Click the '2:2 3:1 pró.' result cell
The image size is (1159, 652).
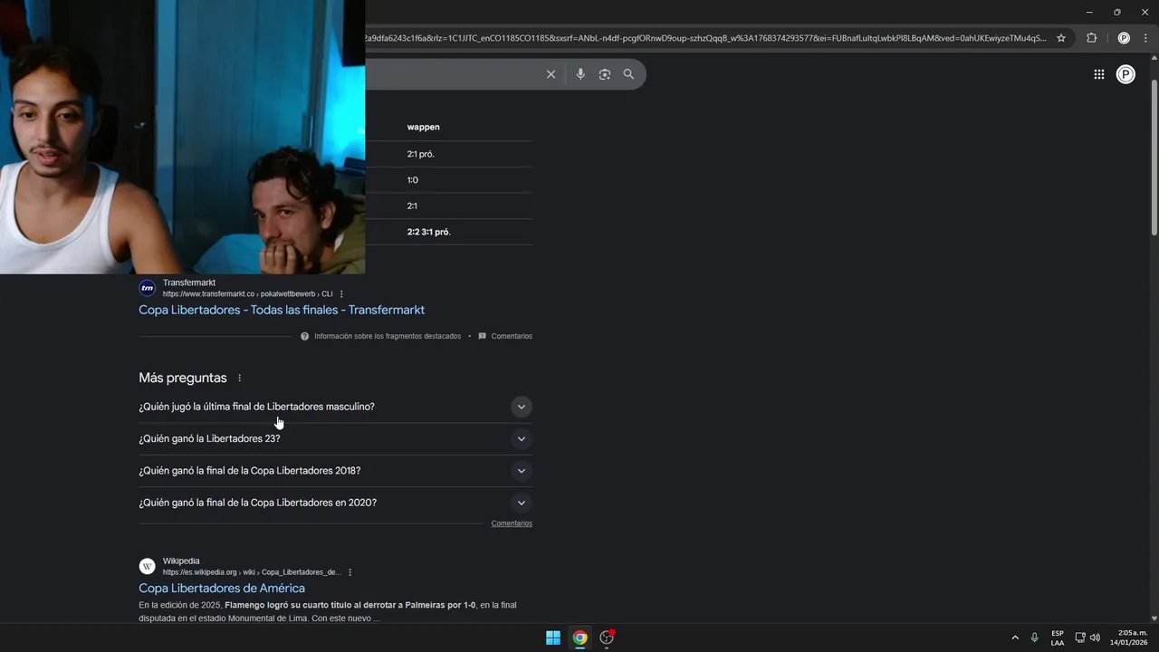429,232
